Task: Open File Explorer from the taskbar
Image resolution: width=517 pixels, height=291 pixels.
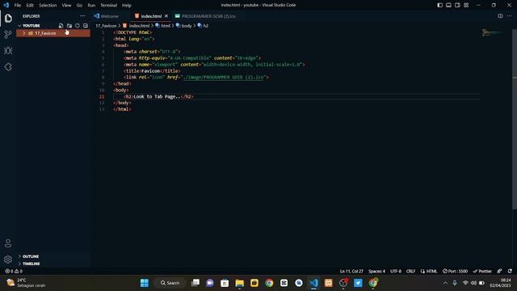Action: [x=239, y=283]
